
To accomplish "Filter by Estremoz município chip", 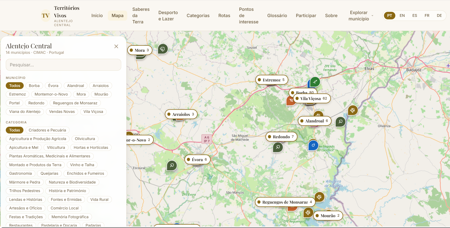I will click(17, 94).
